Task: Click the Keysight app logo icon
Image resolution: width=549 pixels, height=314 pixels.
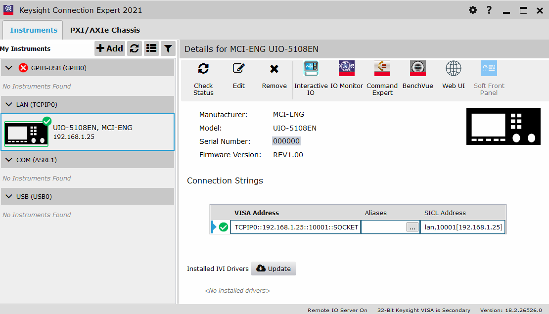Action: point(8,10)
